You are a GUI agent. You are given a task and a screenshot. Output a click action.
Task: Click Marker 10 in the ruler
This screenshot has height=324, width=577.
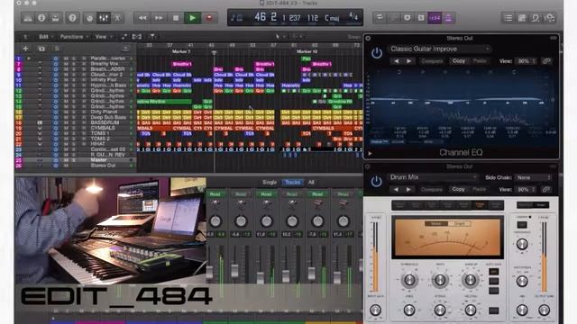tap(307, 51)
